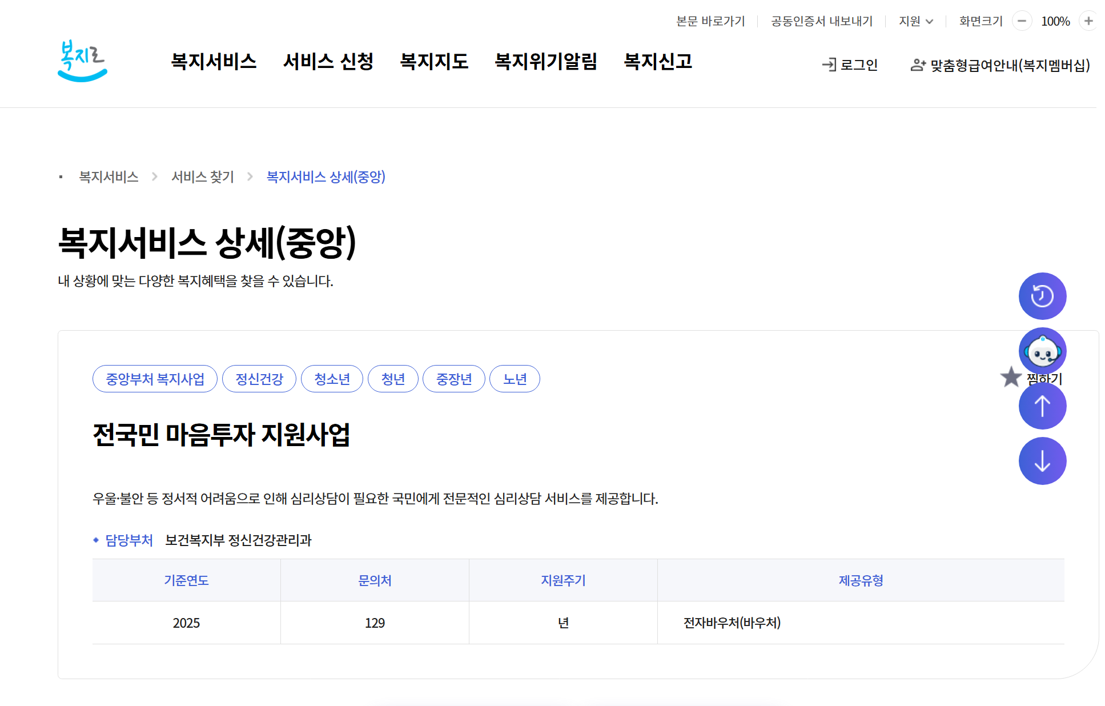Click the 본문 바로가기 link

coord(710,21)
